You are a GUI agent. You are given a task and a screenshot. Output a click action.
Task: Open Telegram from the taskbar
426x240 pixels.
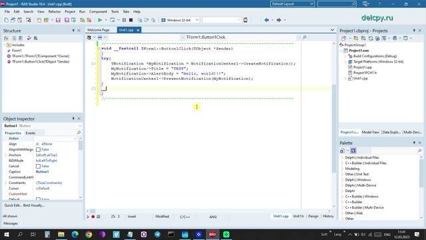[x=157, y=234]
